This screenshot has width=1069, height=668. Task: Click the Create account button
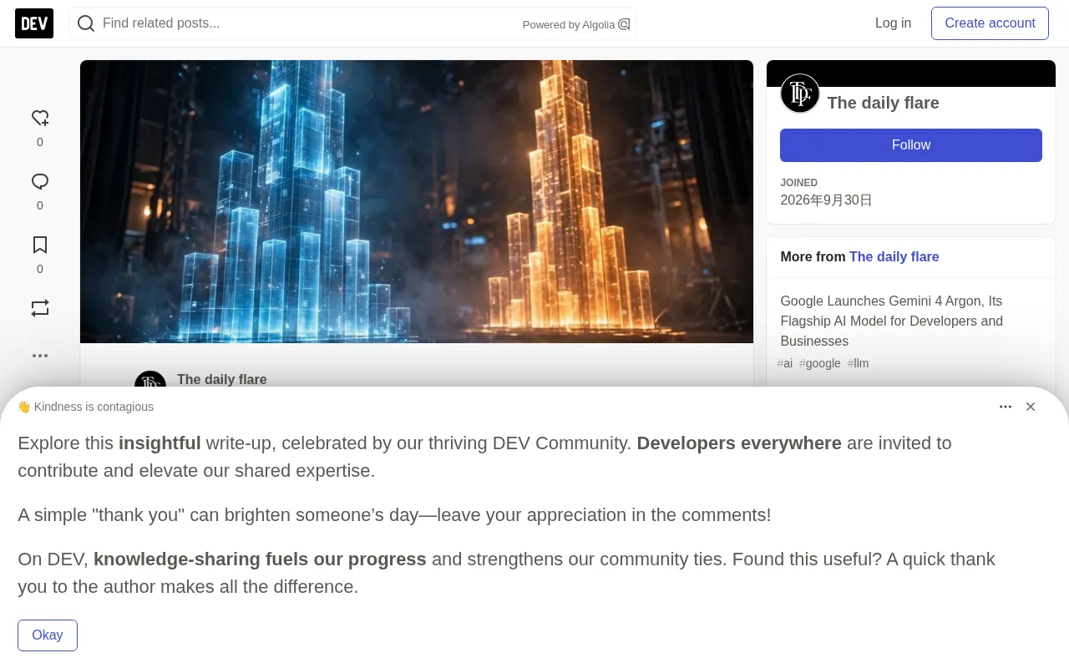[x=990, y=23]
